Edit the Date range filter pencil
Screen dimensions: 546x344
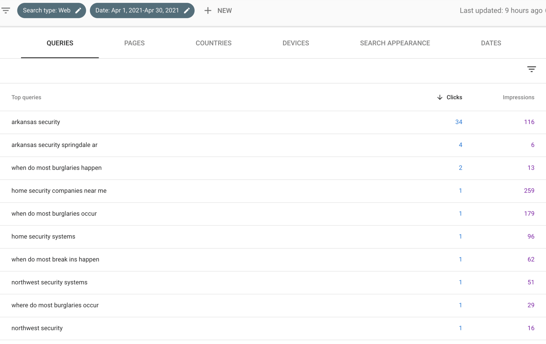pyautogui.click(x=187, y=11)
